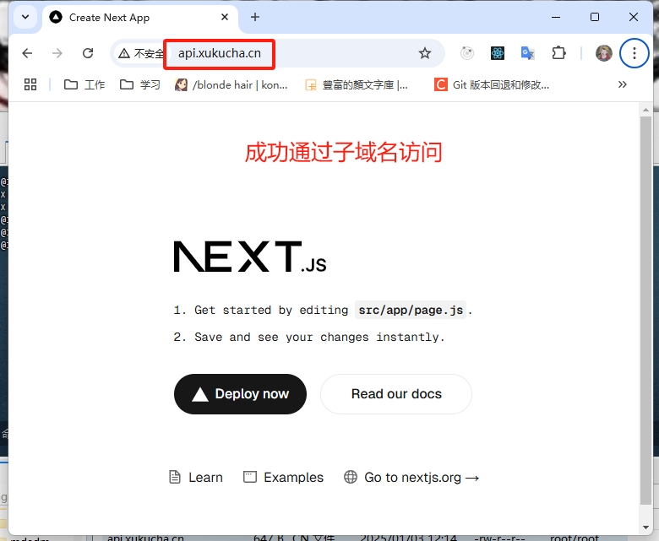The width and height of the screenshot is (659, 541).
Task: Open the apps grid shortcut
Action: 30,84
